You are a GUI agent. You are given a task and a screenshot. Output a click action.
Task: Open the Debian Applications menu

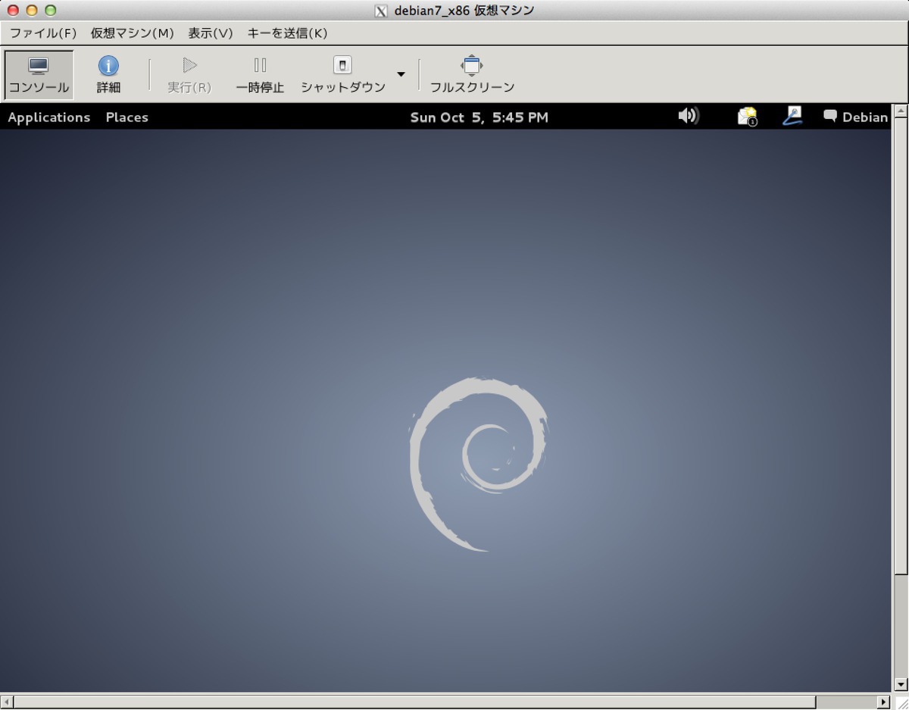click(x=49, y=117)
